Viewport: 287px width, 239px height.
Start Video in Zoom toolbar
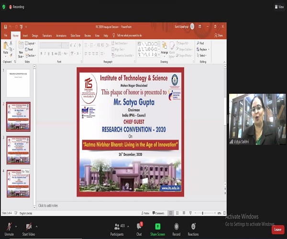29,229
